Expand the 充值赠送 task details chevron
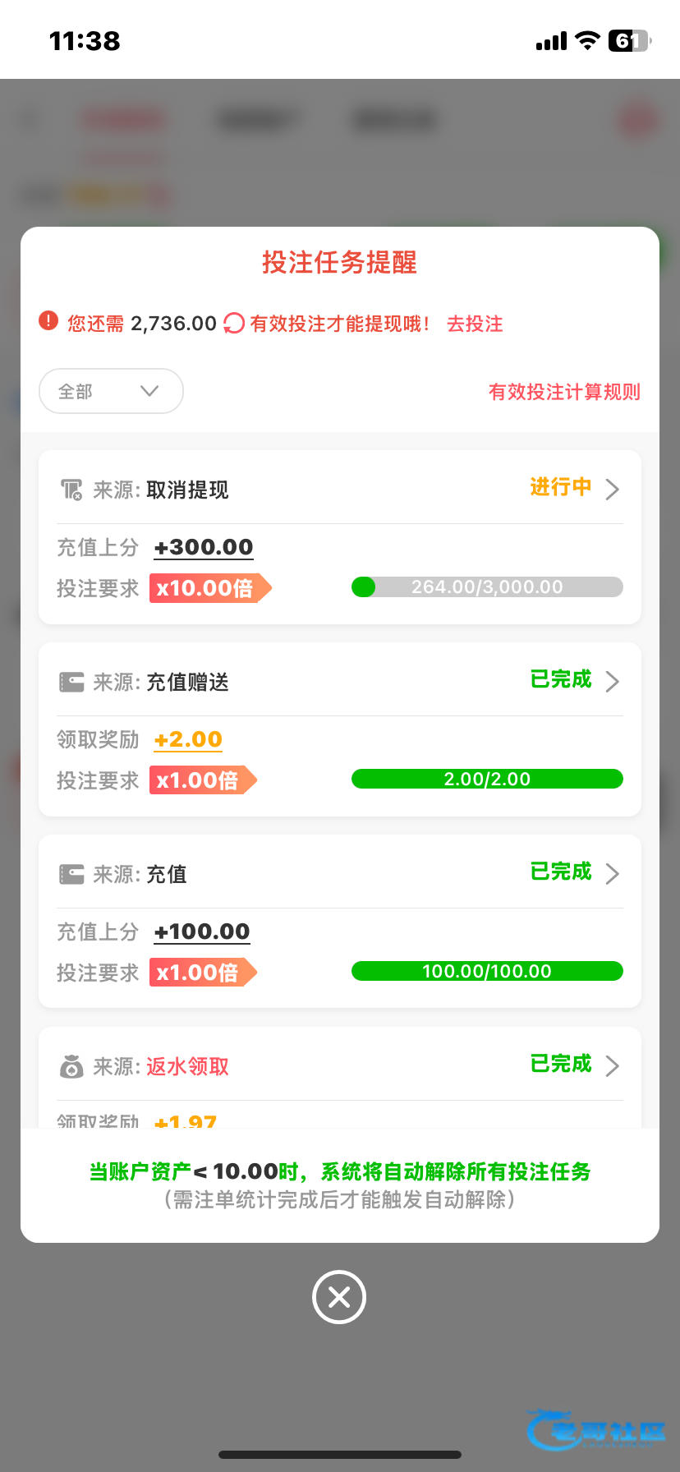The image size is (680, 1472). click(612, 682)
